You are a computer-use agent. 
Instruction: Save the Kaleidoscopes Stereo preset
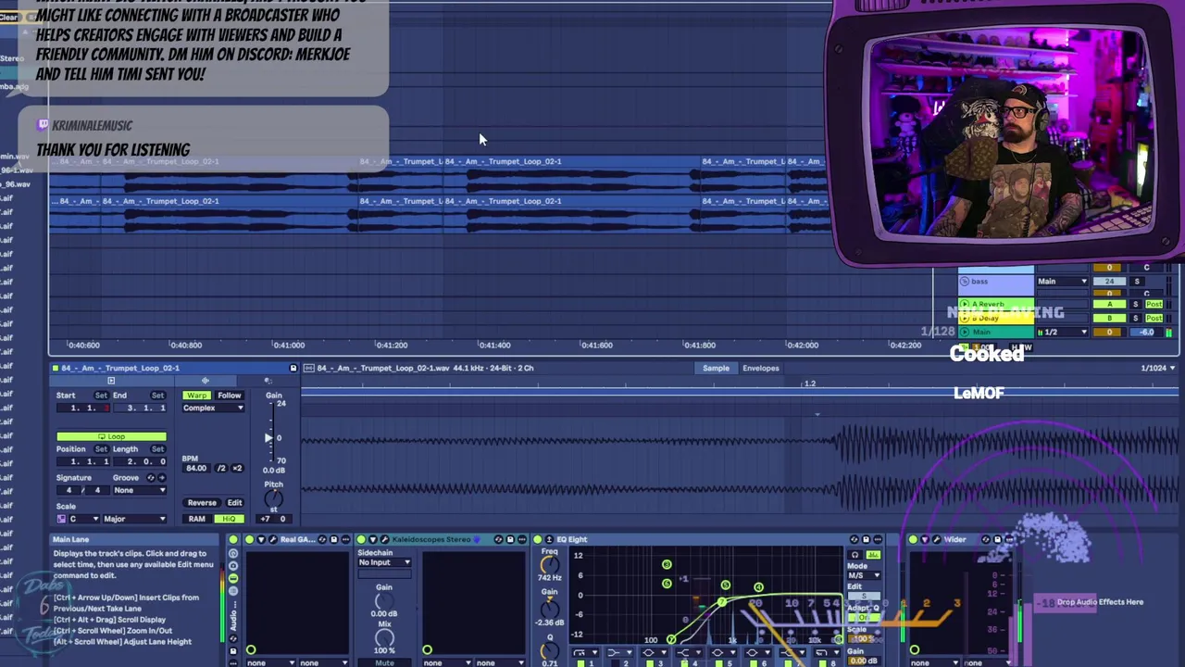click(510, 539)
